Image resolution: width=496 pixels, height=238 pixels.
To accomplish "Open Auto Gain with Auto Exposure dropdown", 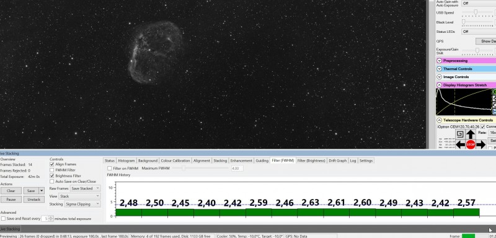I will [479, 3].
